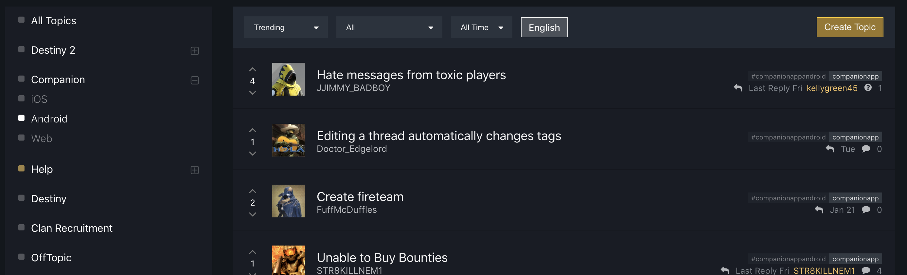Select All Topics in sidebar
The width and height of the screenshot is (907, 275).
[54, 21]
